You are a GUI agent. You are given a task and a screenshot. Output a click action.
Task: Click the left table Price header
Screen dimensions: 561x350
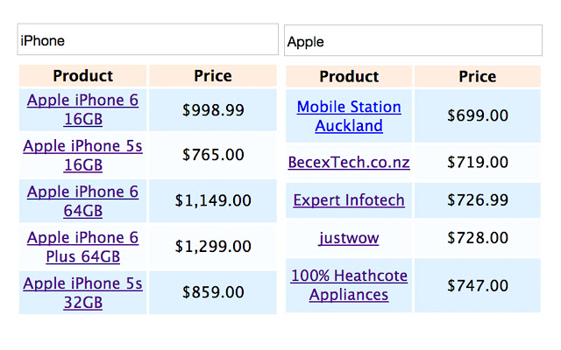coord(213,76)
